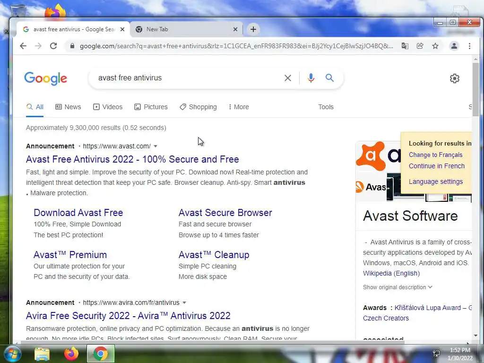This screenshot has width=484, height=363.
Task: Click the scroll down arrow of vertical scrollbar
Action: click(x=475, y=336)
